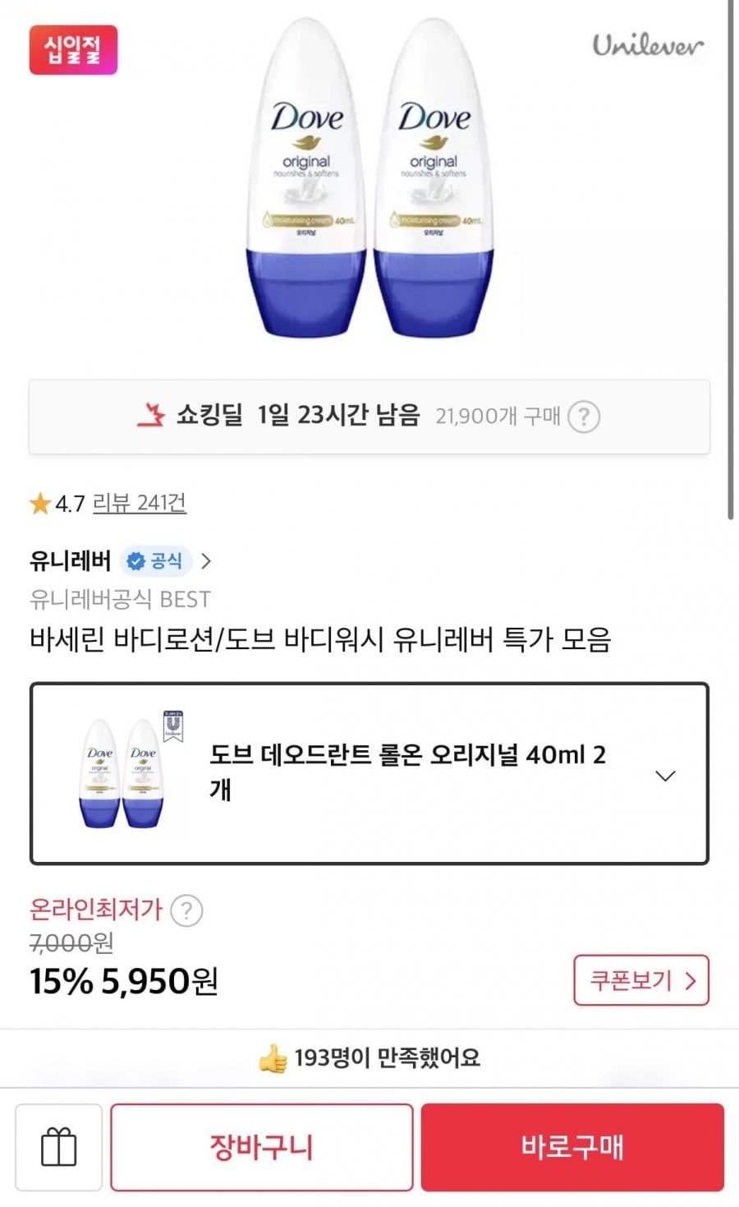
Task: Click the red 쇼킹딜 deal logo icon
Action: click(x=151, y=415)
